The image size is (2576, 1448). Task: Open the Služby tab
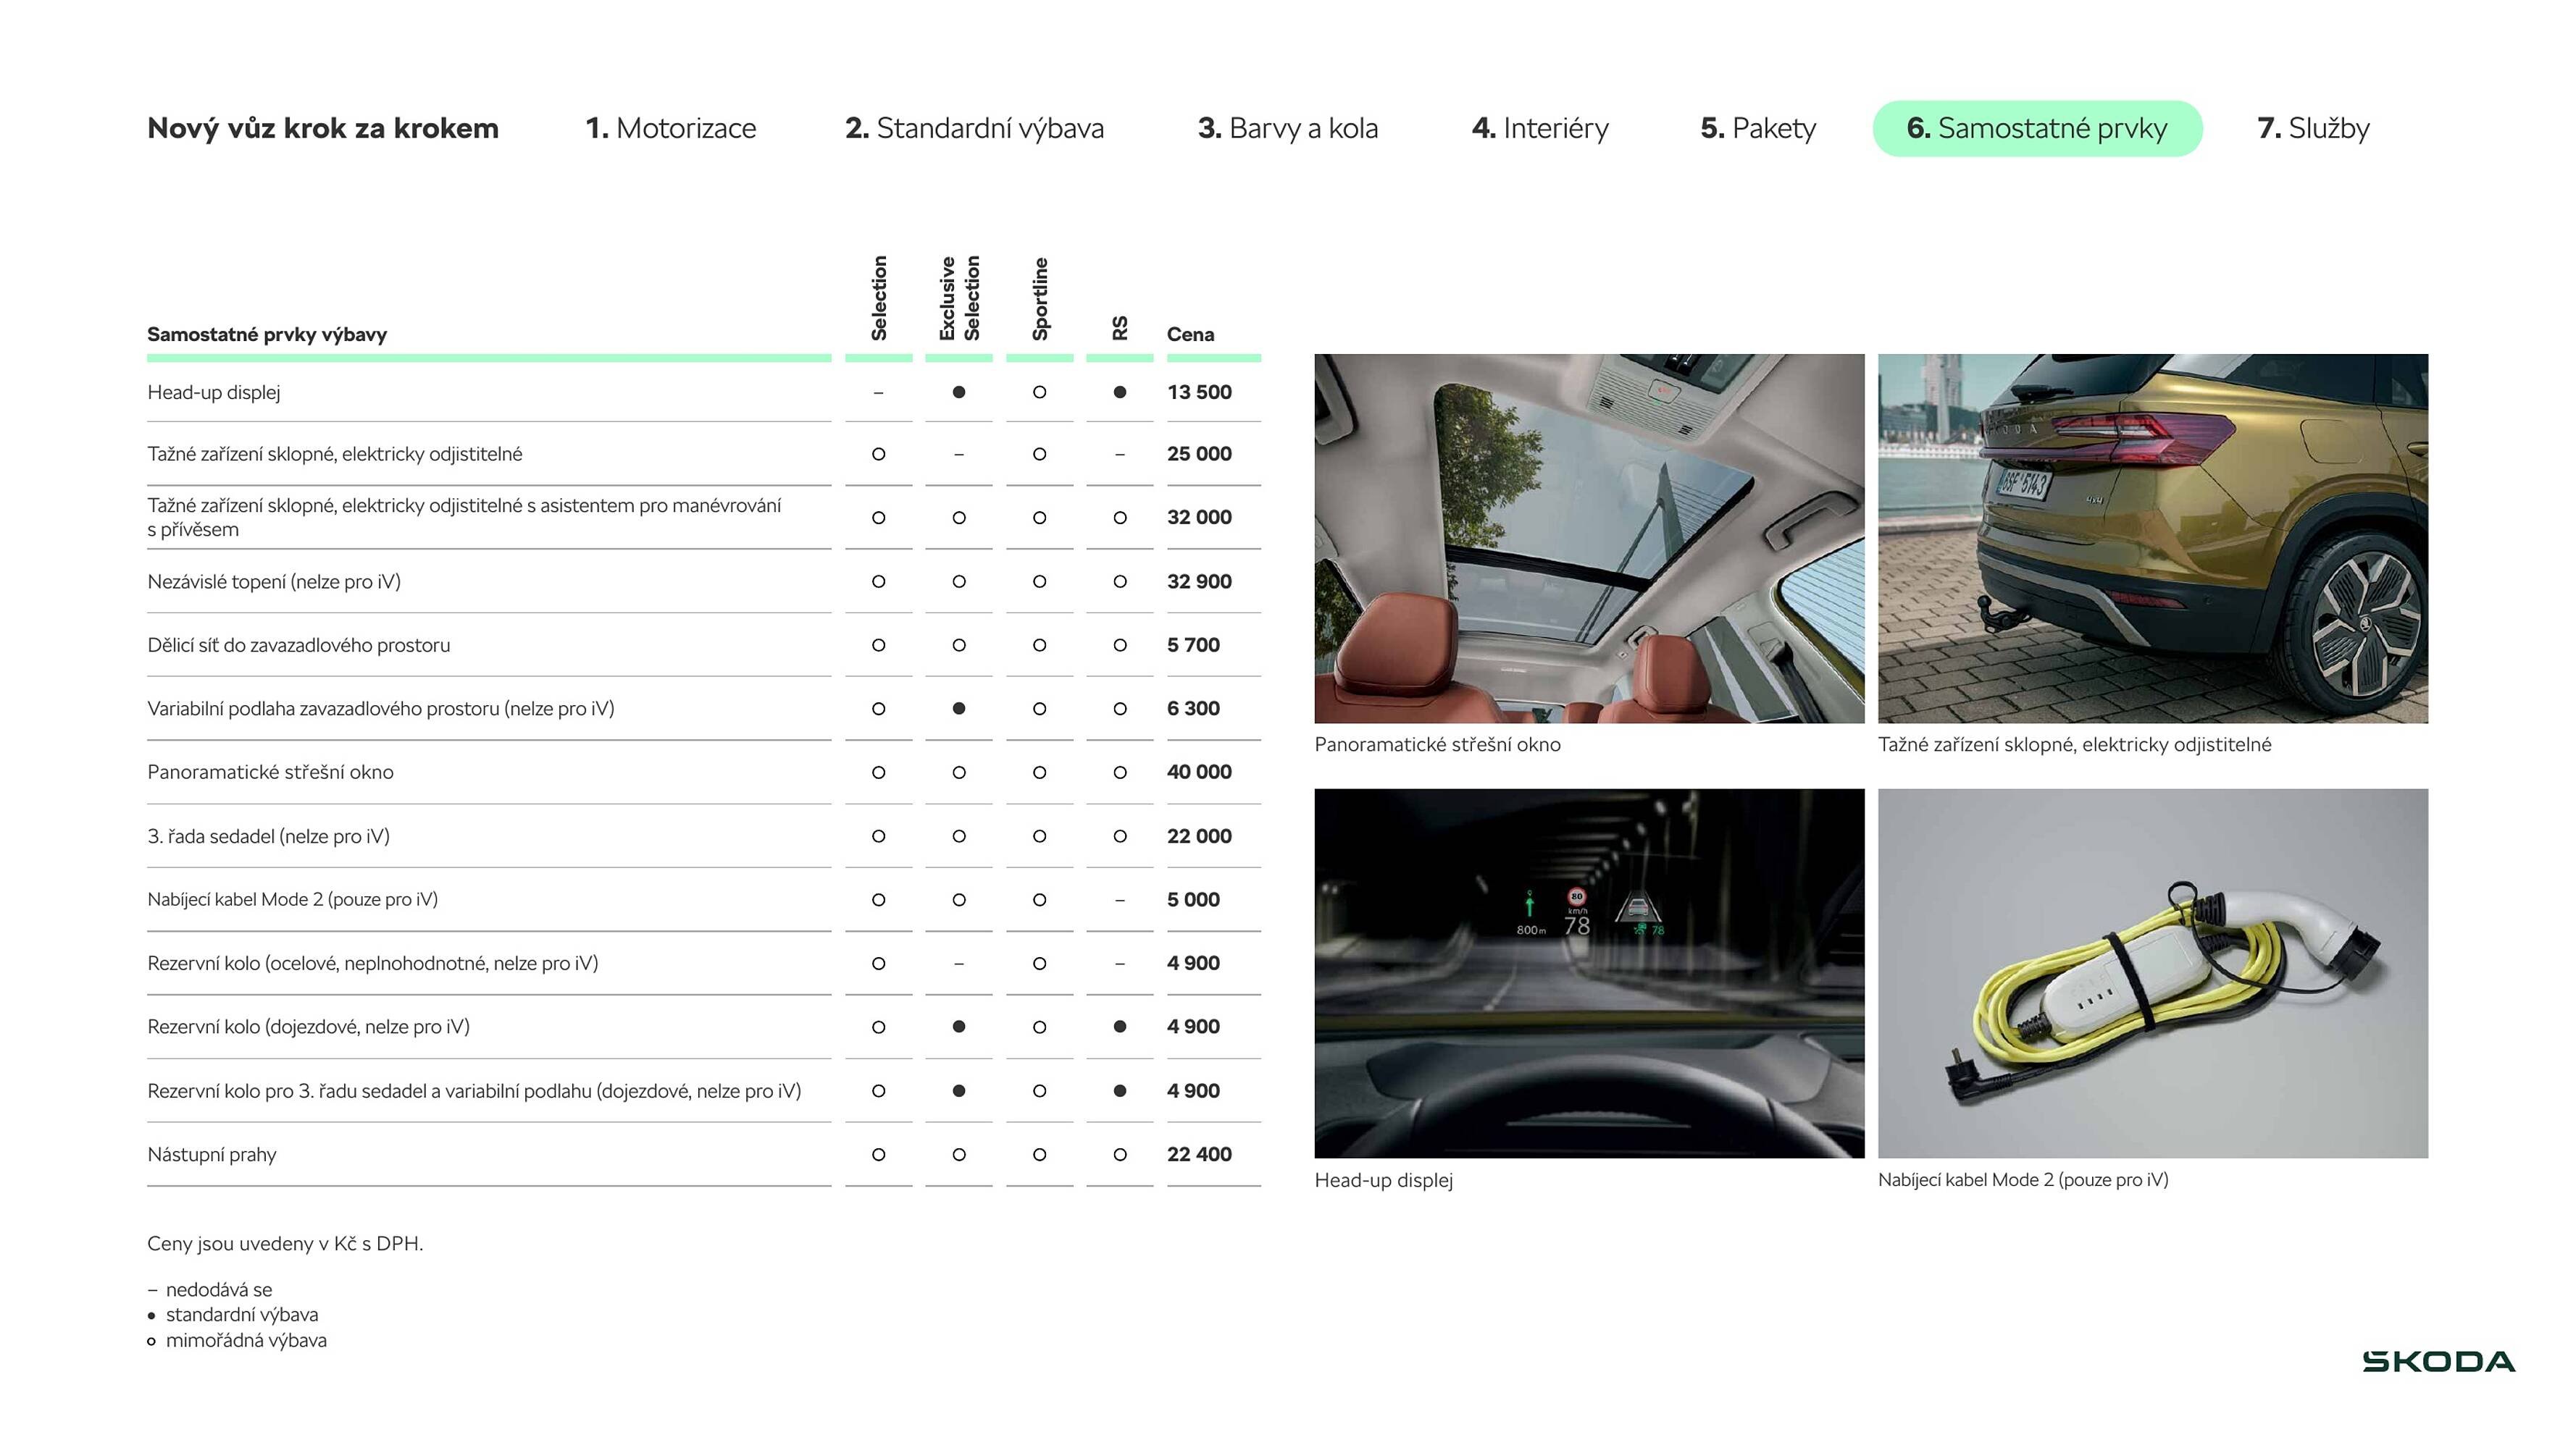click(x=2313, y=128)
